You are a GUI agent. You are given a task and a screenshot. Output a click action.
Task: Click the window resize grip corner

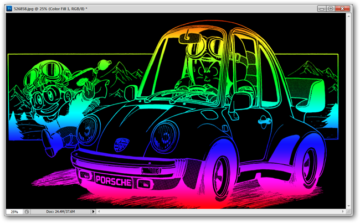348,211
